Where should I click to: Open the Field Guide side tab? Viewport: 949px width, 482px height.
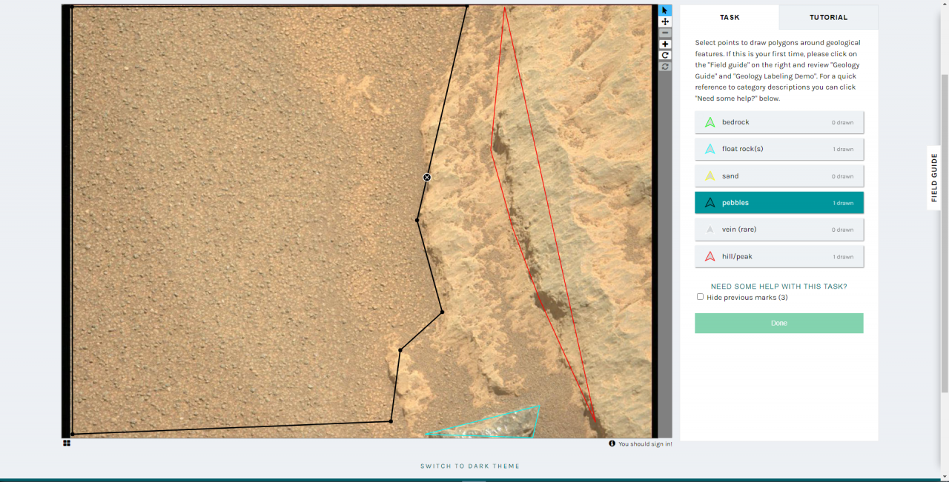pos(934,178)
